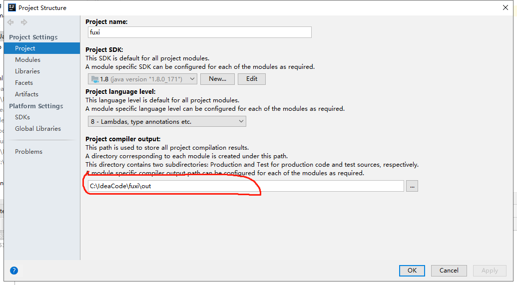Open the Project SDK dropdown
Image resolution: width=517 pixels, height=285 pixels.
click(x=142, y=79)
